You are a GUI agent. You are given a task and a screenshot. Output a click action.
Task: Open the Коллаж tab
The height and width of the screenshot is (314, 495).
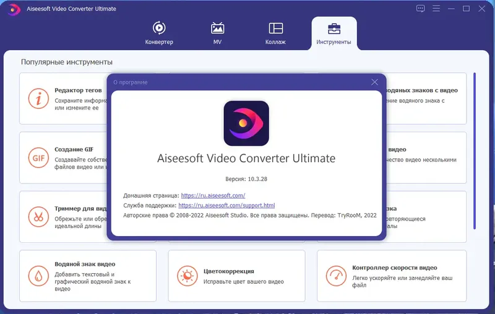[275, 33]
